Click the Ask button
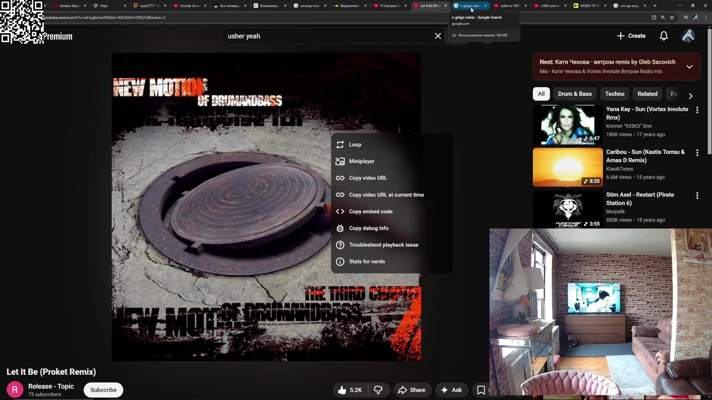This screenshot has width=712, height=400. click(x=451, y=390)
